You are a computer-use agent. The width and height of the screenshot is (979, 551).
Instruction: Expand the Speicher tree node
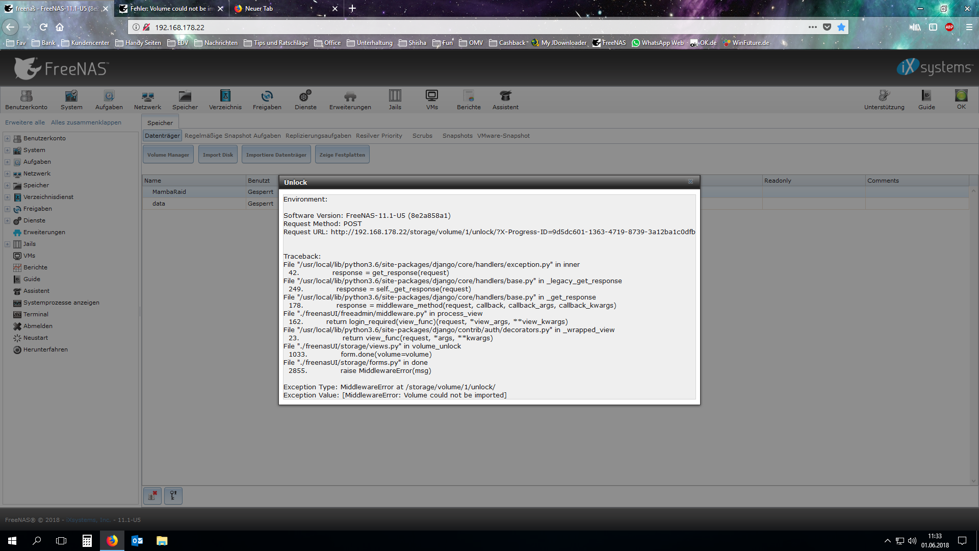[7, 185]
